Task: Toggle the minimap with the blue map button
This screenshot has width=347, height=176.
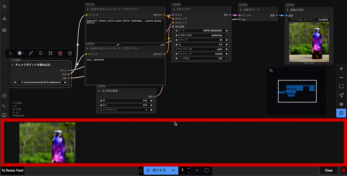Action: click(x=341, y=113)
